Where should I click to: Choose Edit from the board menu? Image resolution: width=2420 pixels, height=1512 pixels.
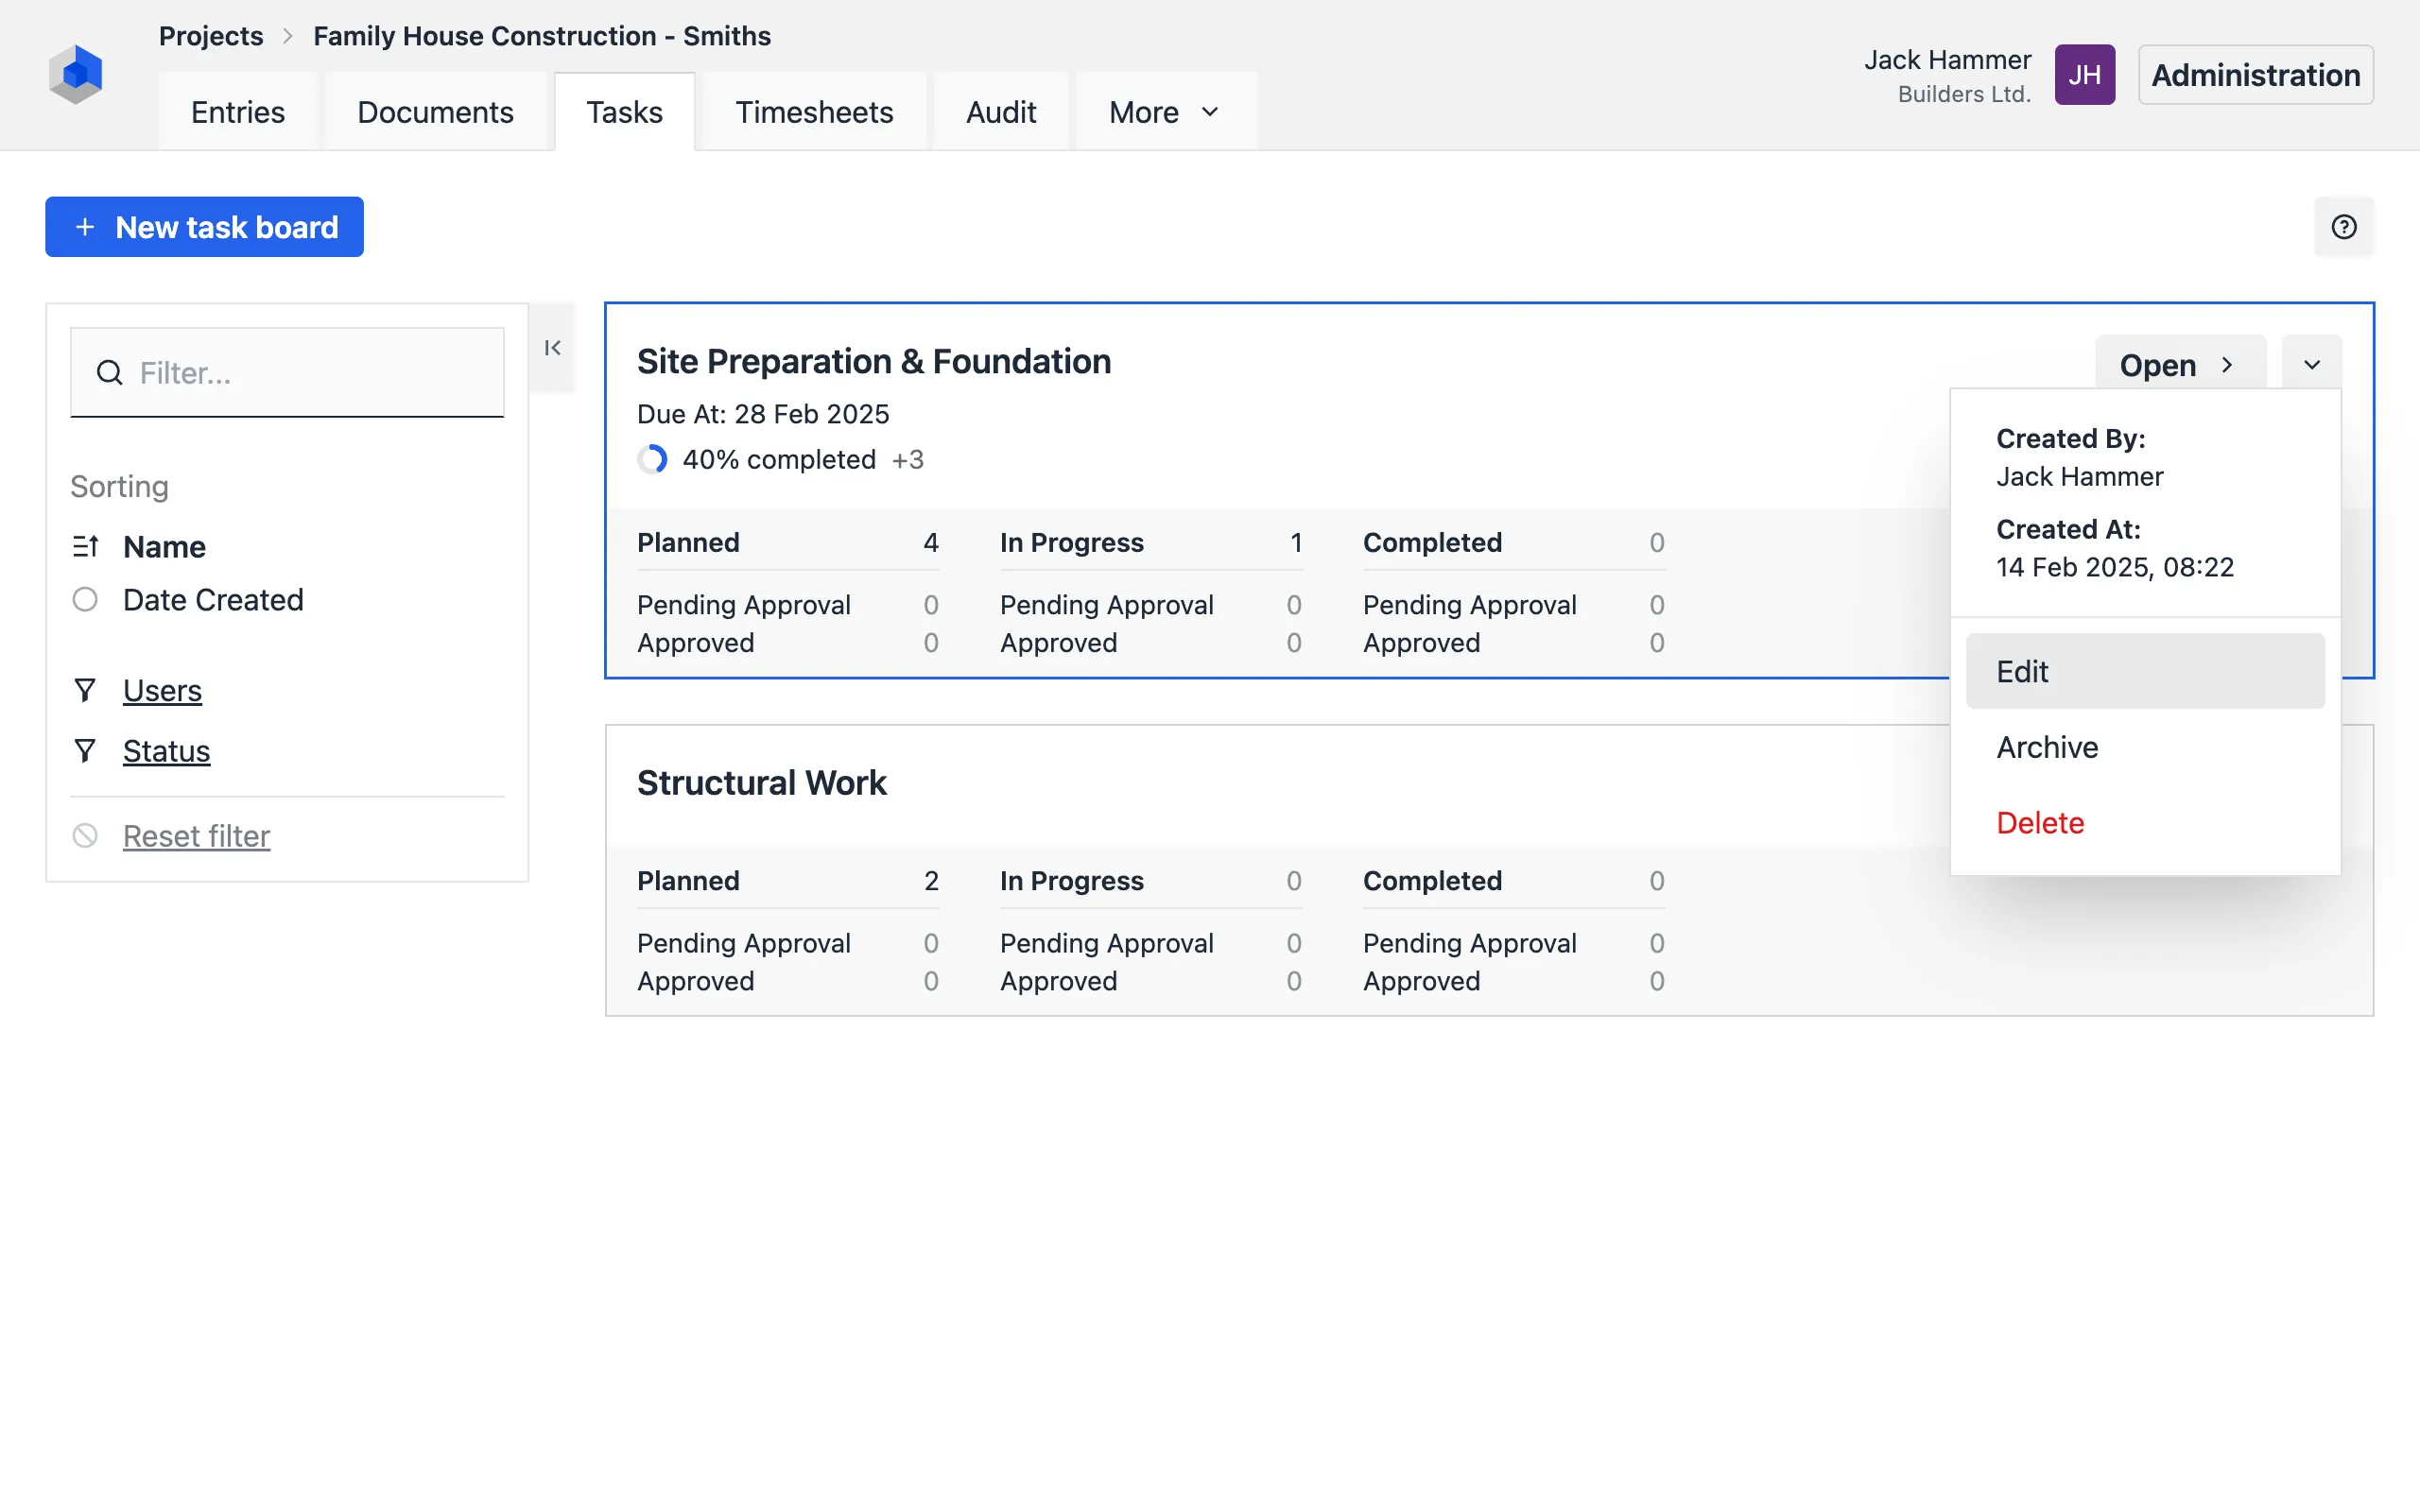click(x=2145, y=671)
